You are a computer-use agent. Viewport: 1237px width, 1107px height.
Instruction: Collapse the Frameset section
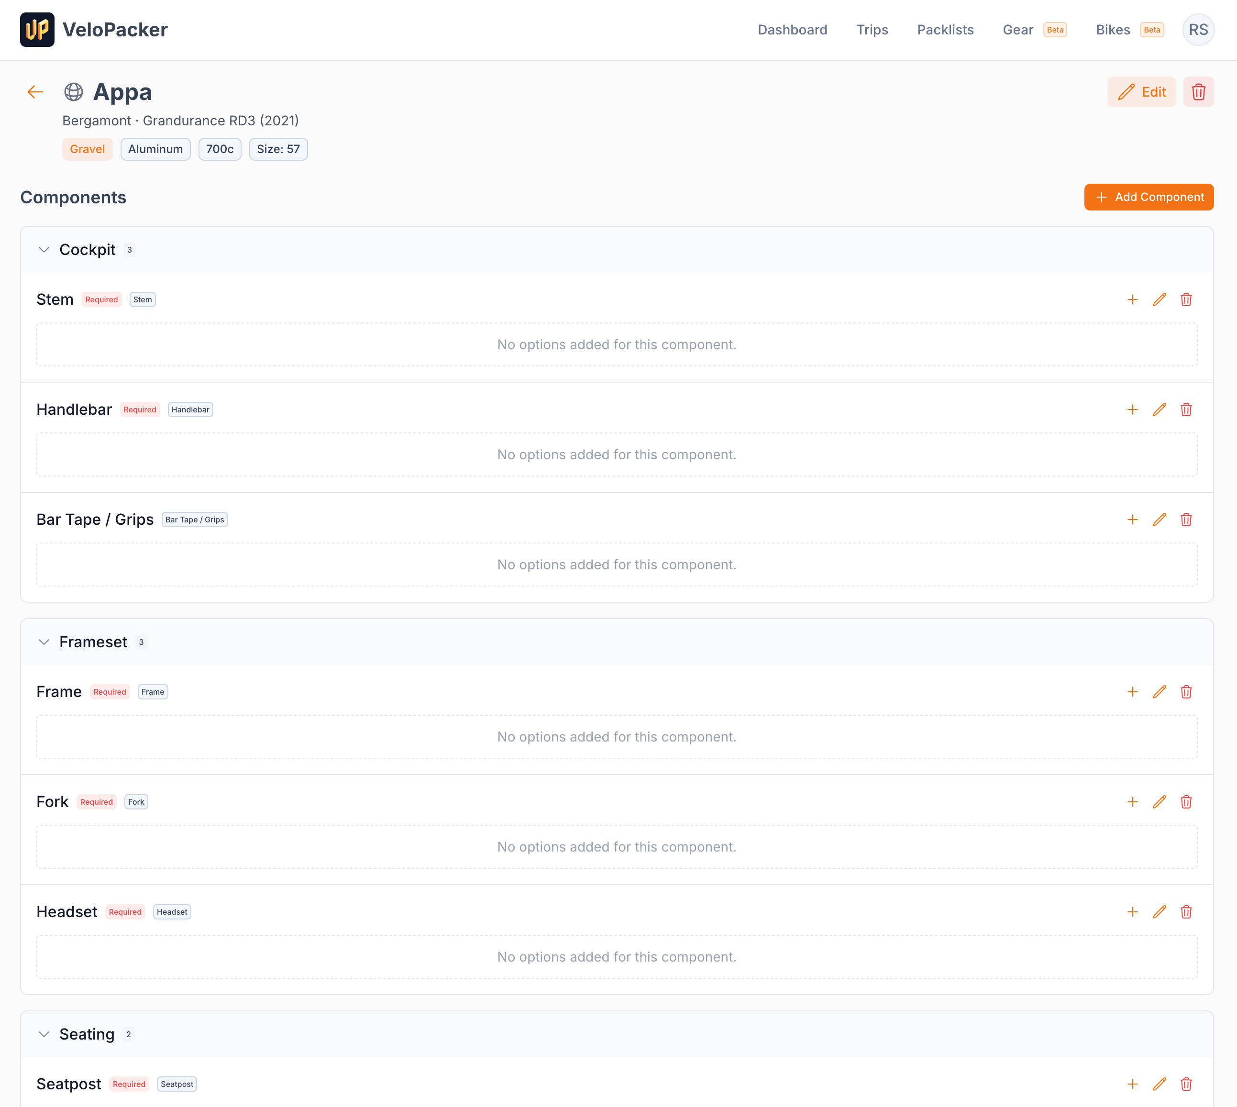point(43,642)
